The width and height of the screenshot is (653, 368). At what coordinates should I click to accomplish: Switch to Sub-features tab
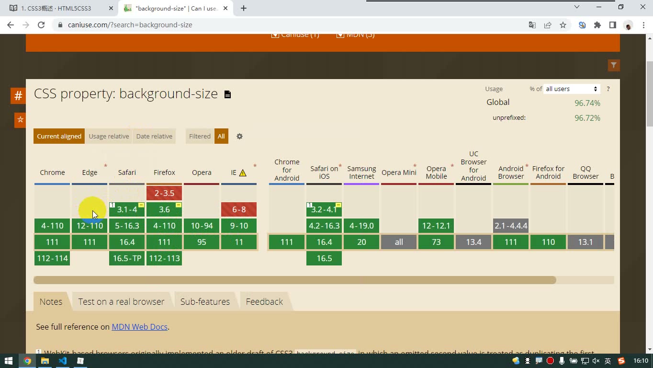tap(205, 302)
